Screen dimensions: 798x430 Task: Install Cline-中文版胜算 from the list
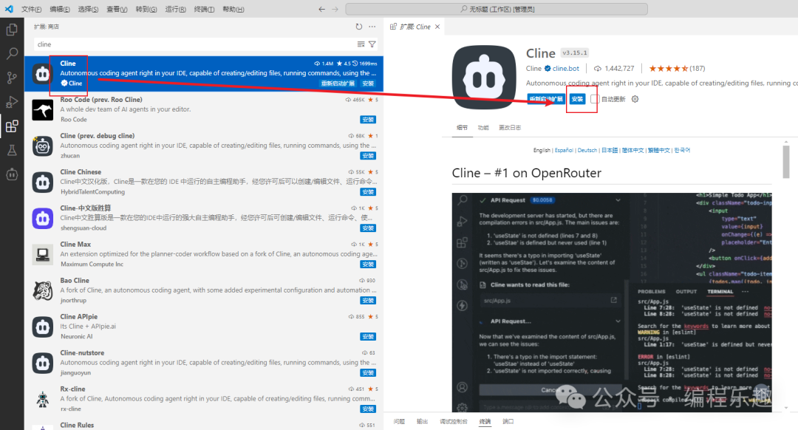coord(368,228)
